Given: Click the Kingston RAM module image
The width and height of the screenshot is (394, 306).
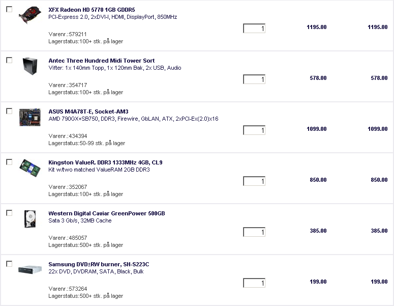Looking at the screenshot, I should coord(29,167).
